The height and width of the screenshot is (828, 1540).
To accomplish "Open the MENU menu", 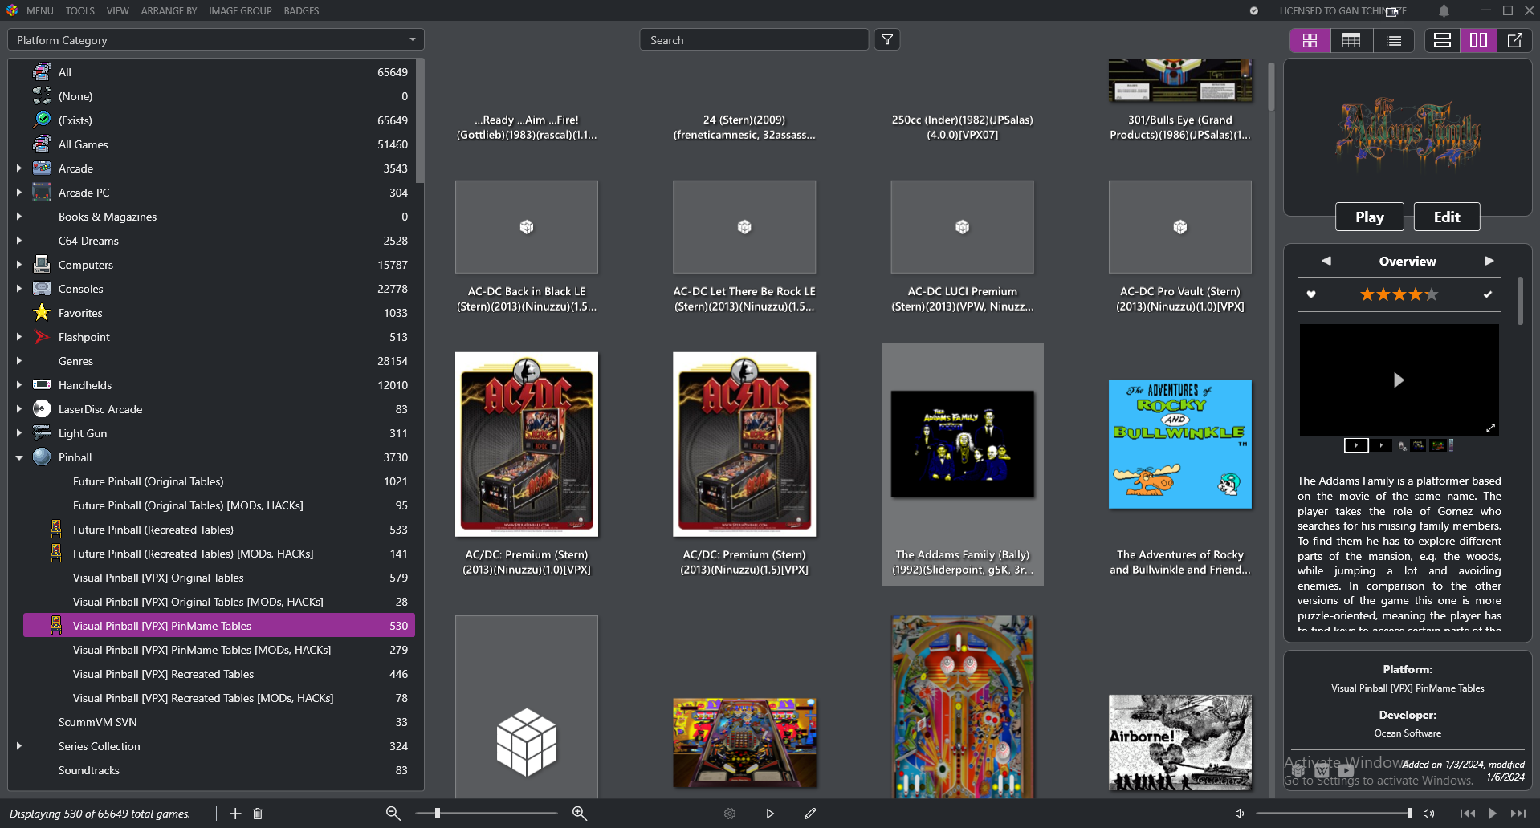I will 39,10.
